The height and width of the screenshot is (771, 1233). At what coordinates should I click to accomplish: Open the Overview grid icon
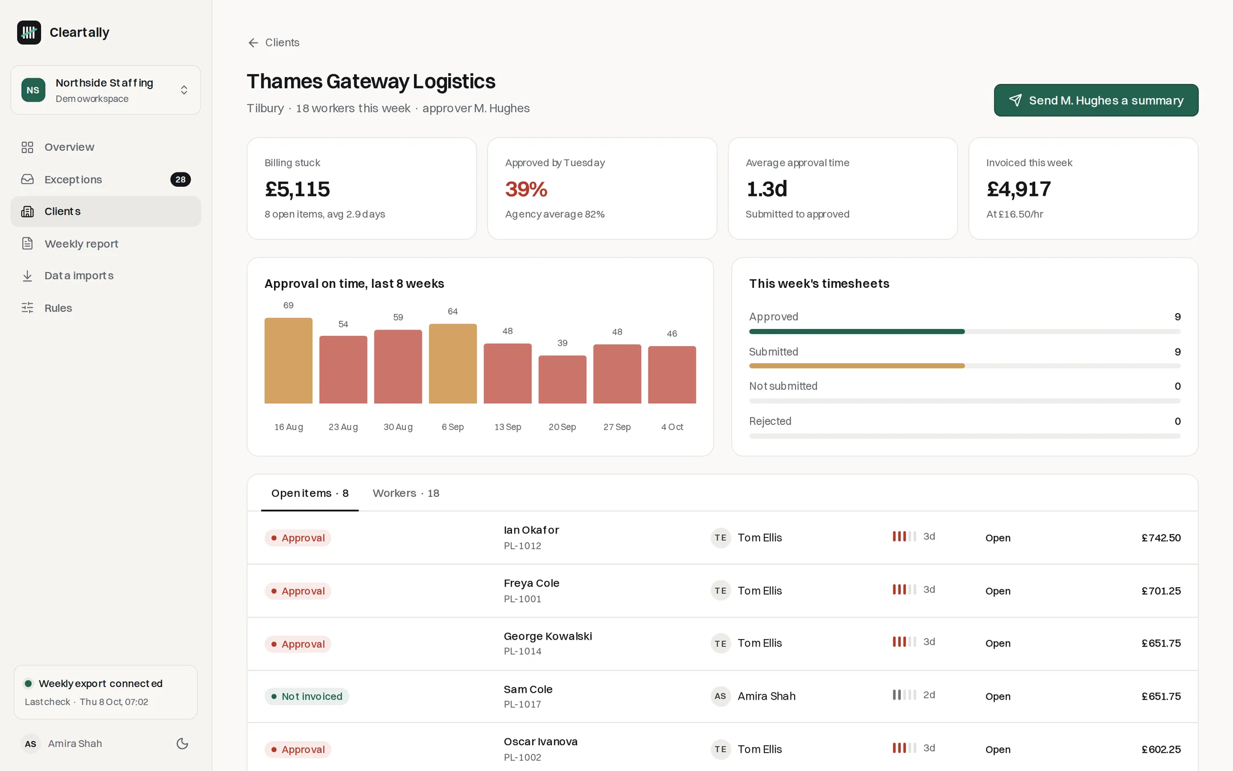(x=27, y=147)
